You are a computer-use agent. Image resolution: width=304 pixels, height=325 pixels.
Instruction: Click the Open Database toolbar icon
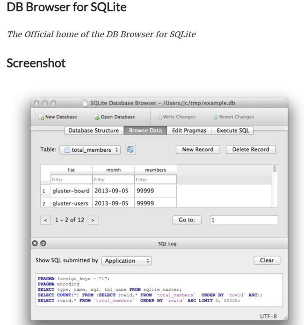point(97,117)
